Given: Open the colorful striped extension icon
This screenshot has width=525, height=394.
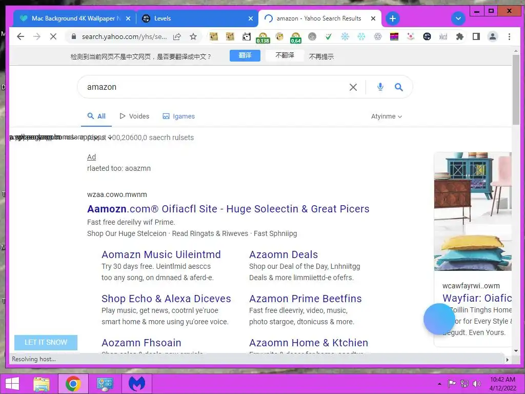Looking at the screenshot, I should click(394, 36).
